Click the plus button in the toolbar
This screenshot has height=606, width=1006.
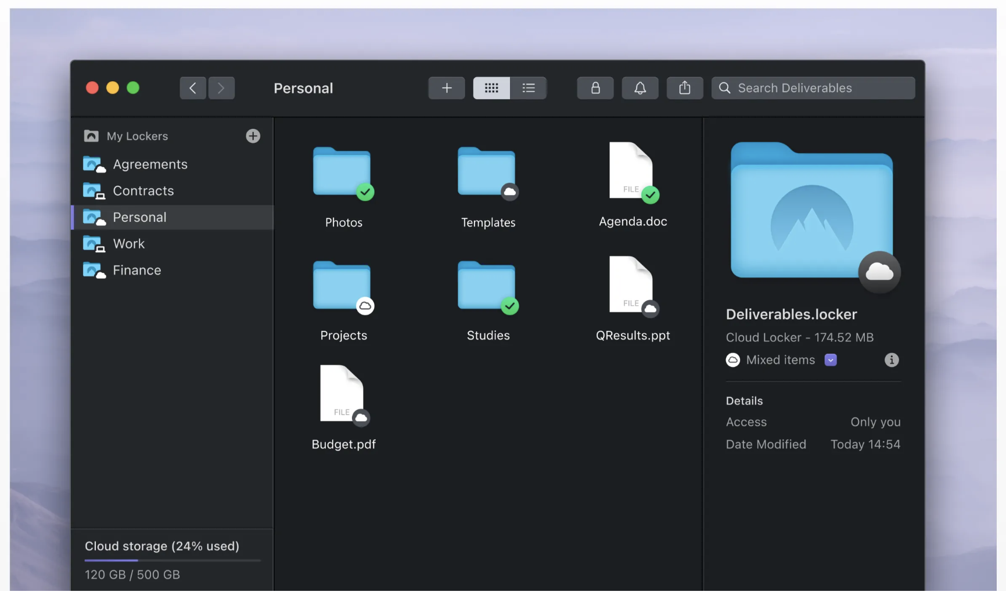click(447, 88)
